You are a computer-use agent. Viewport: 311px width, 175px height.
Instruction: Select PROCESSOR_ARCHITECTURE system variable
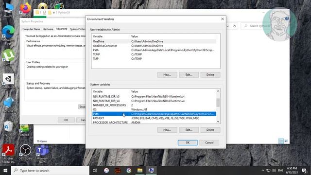tap(155, 122)
